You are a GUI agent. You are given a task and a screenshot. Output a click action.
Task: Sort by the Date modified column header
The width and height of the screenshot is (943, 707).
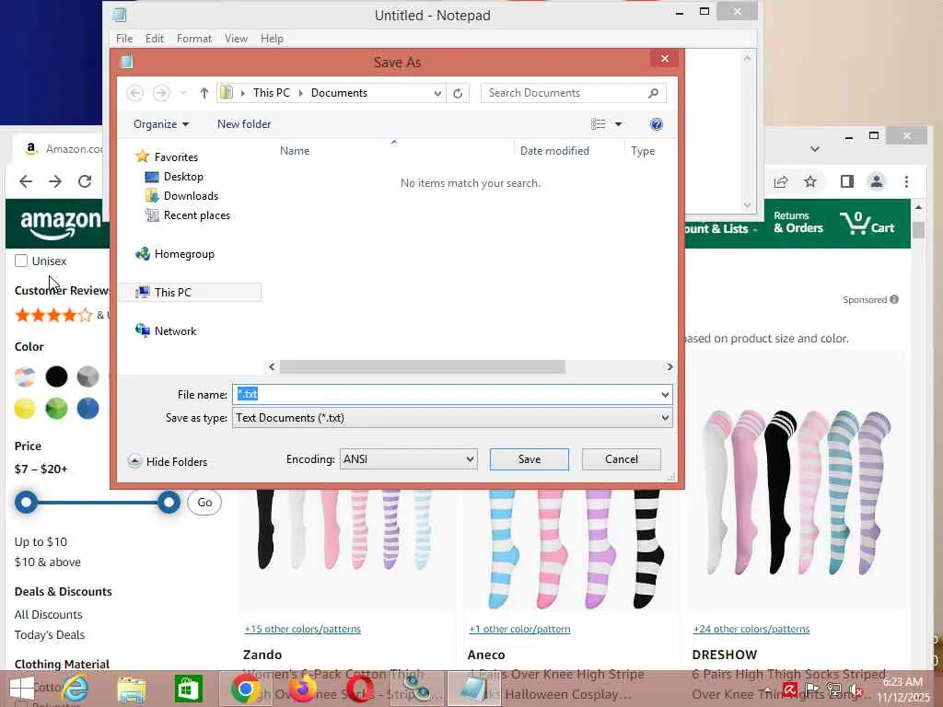(554, 151)
